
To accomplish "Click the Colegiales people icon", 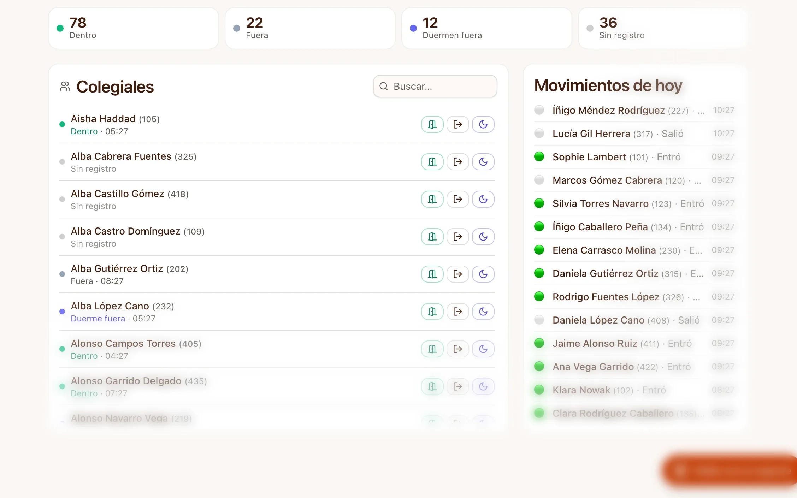I will tap(65, 87).
